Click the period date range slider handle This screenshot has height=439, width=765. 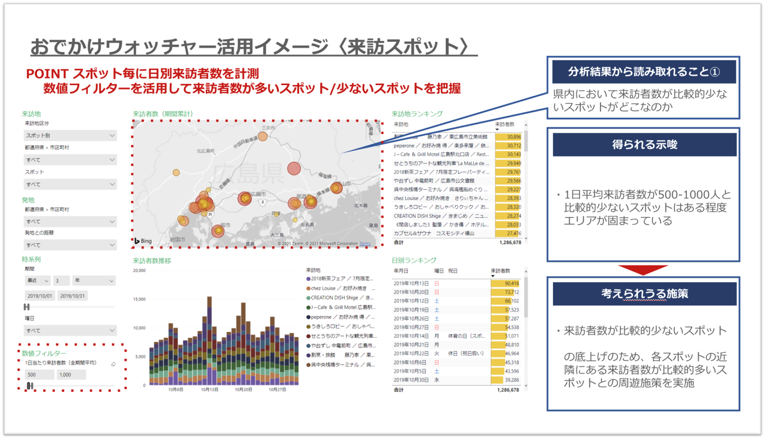[x=27, y=307]
